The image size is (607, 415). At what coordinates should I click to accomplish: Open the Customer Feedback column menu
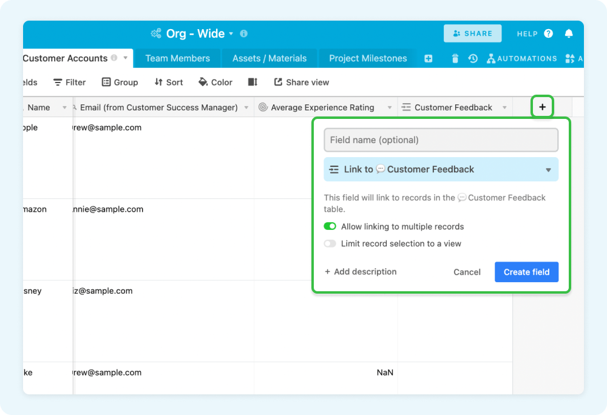[506, 107]
